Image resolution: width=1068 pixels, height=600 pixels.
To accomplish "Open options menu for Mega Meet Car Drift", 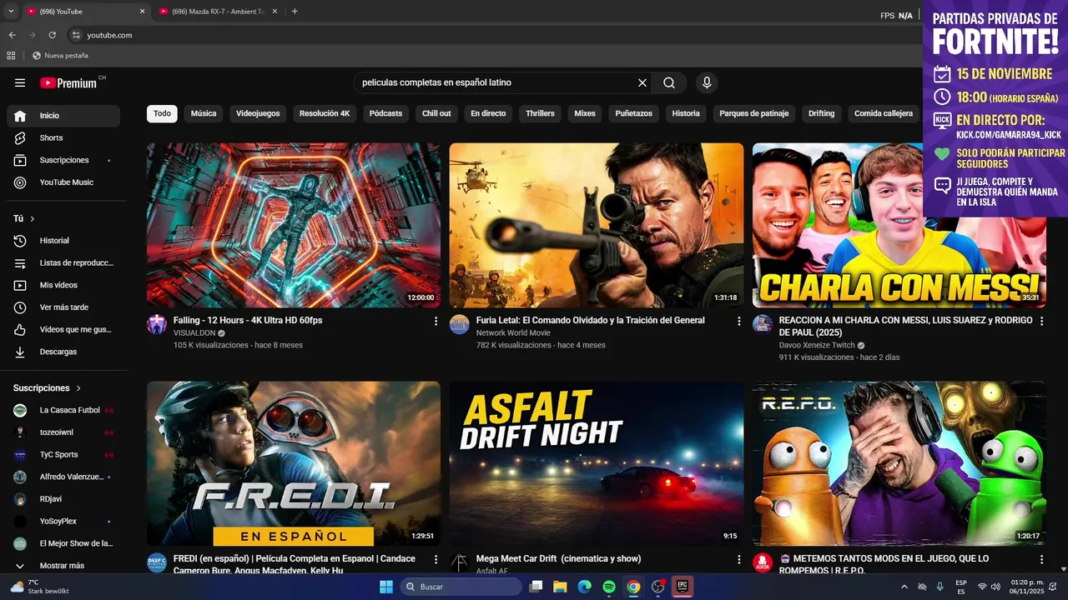I will coord(738,559).
